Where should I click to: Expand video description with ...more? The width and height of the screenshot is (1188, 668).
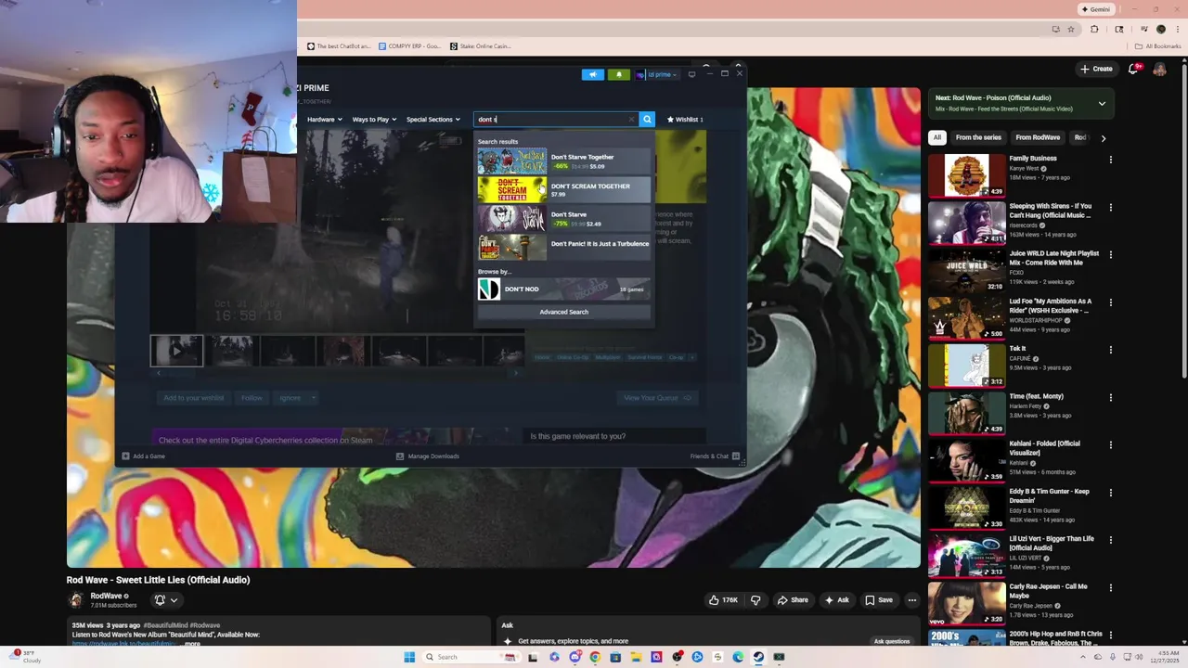tap(191, 643)
